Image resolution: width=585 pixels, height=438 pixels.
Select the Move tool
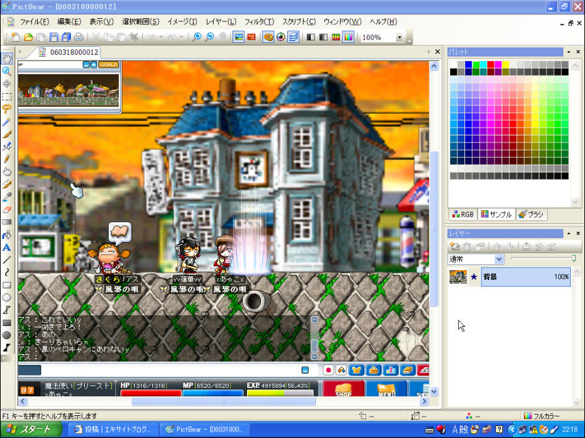click(x=7, y=83)
